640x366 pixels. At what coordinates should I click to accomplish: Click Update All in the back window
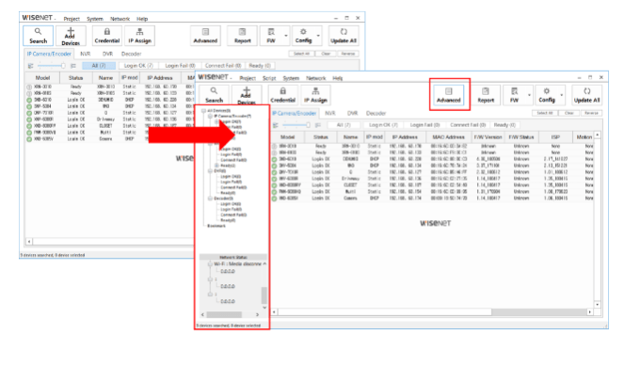tap(344, 36)
